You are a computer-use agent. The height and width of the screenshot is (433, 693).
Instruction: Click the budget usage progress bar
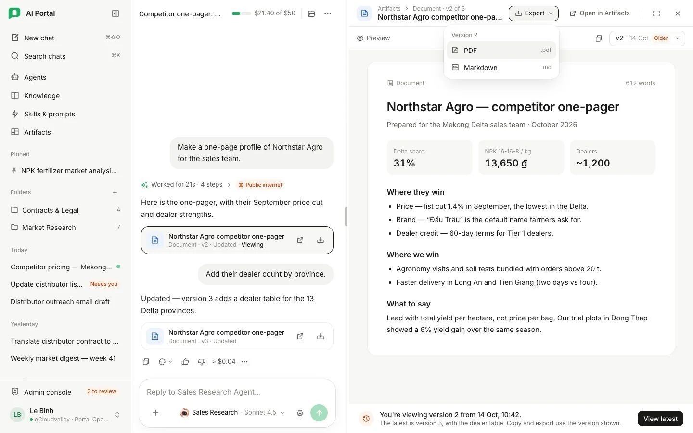point(241,13)
